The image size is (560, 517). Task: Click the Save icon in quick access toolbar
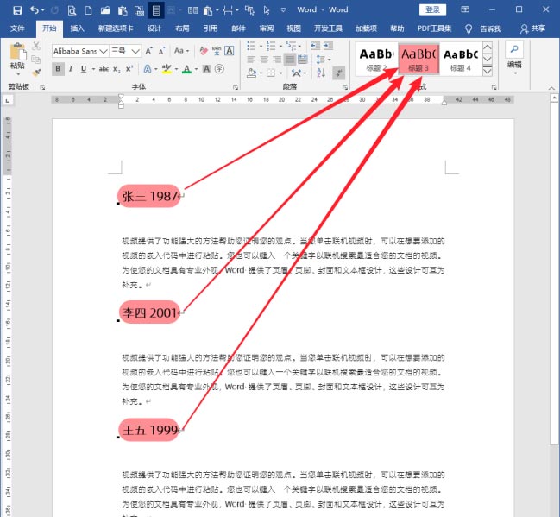click(x=17, y=10)
